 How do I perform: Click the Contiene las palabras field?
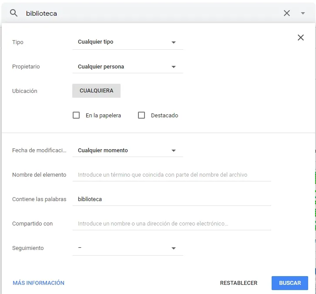click(x=171, y=199)
